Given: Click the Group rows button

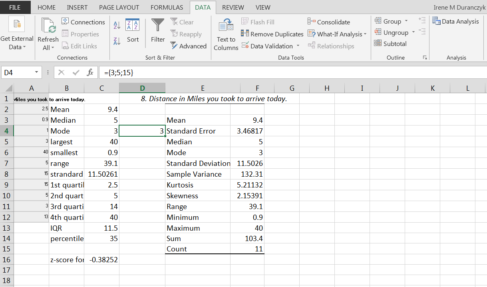Looking at the screenshot, I should [x=388, y=21].
